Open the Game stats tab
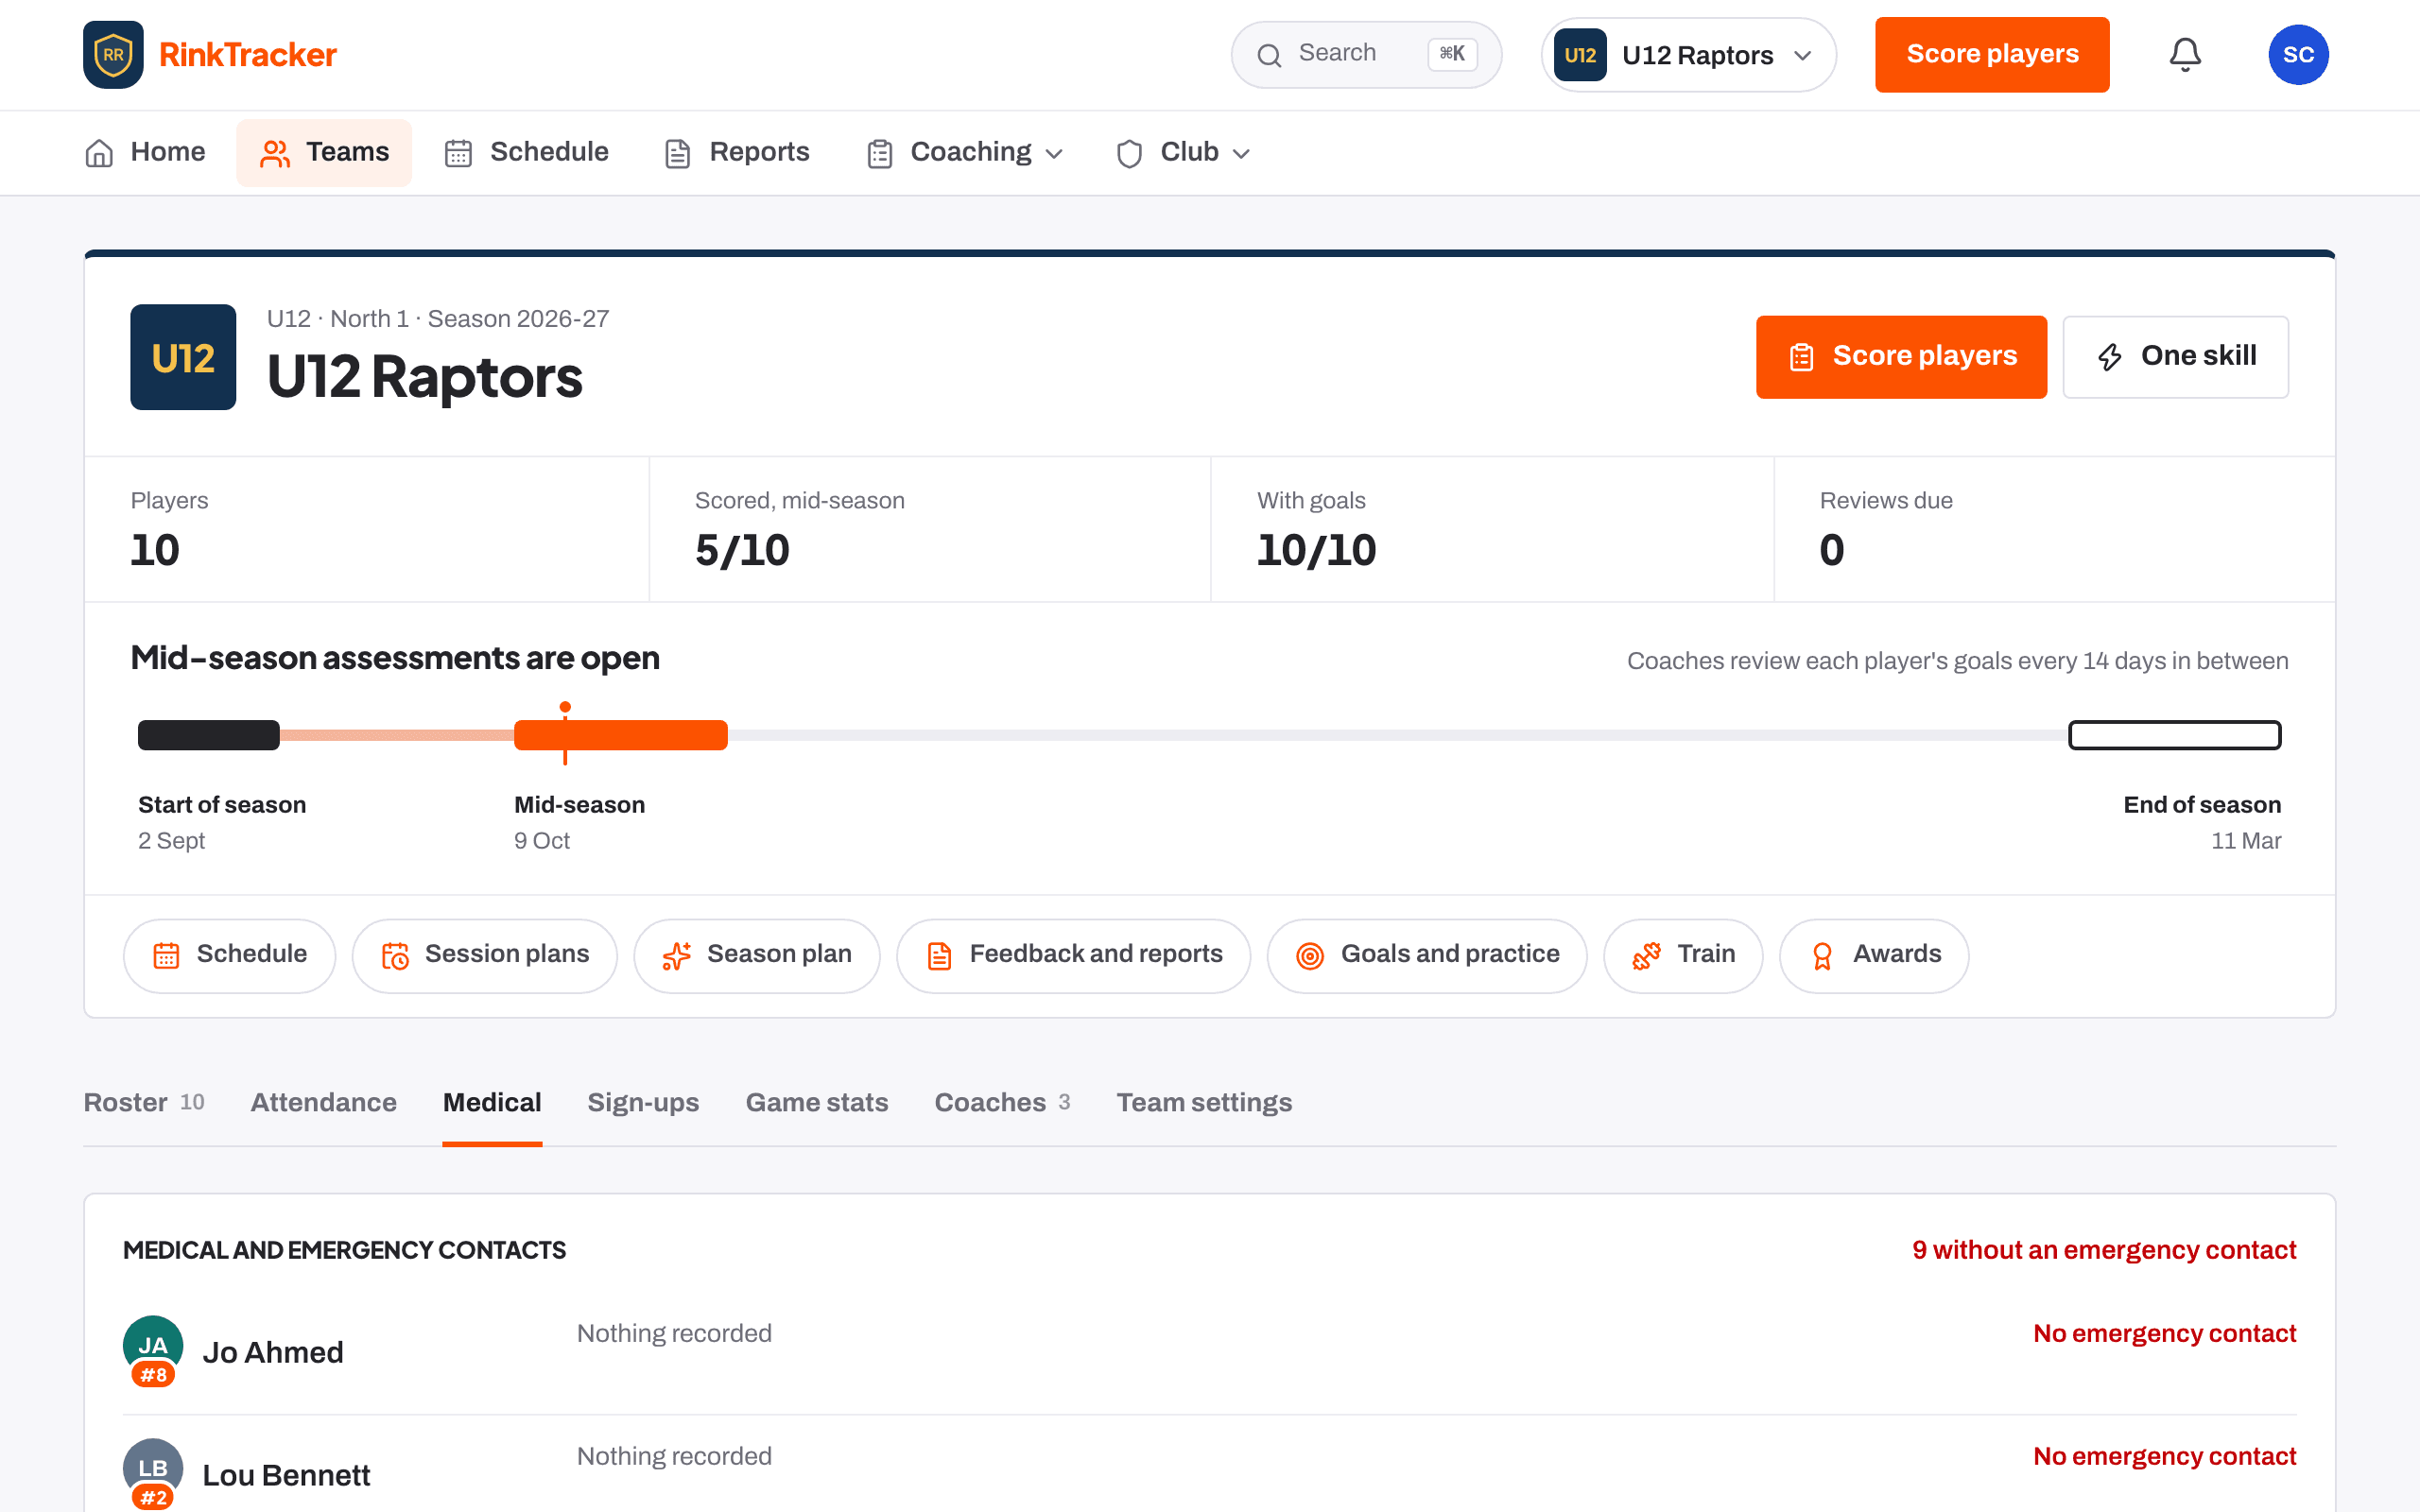The height and width of the screenshot is (1512, 2420). pos(817,1102)
